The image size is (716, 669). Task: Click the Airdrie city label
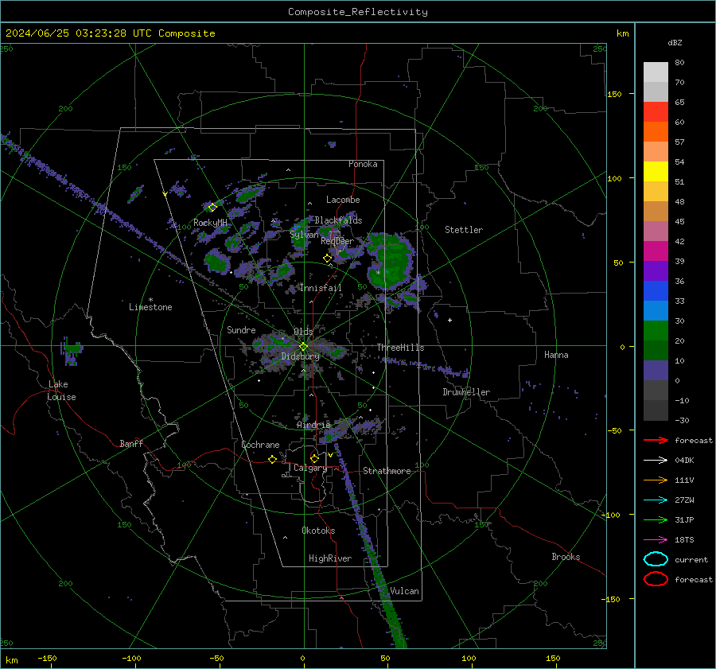point(313,425)
